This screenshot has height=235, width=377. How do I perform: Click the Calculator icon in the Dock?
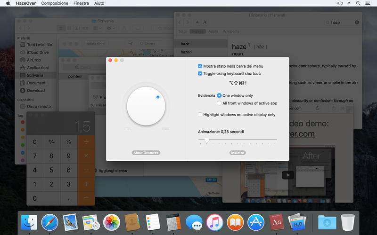173,222
